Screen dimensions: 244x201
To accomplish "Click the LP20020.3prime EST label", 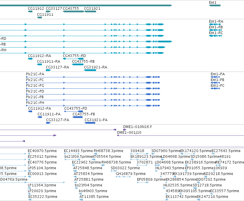I will coord(42,191).
